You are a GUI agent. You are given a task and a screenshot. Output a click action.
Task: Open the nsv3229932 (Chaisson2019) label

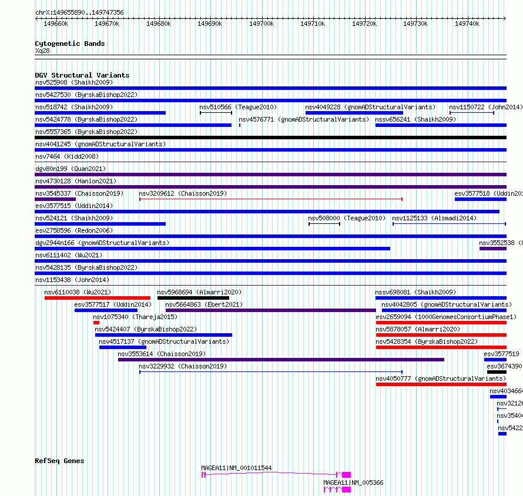183,366
